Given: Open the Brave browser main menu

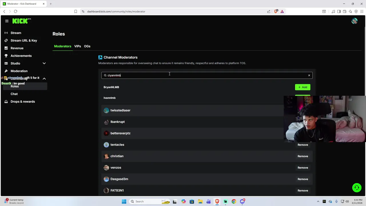Looking at the screenshot, I should pos(362,11).
